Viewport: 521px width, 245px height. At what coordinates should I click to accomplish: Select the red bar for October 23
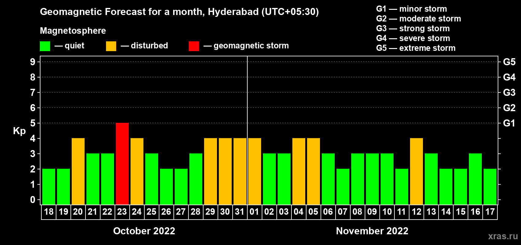(x=122, y=164)
